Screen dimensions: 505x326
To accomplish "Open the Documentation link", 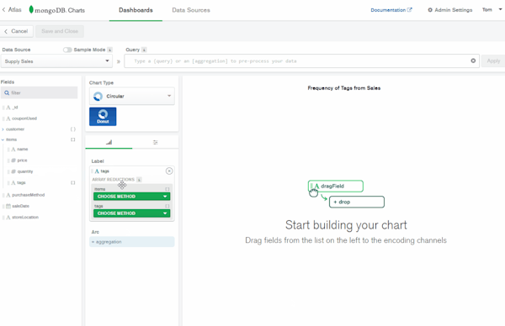I will [x=391, y=10].
